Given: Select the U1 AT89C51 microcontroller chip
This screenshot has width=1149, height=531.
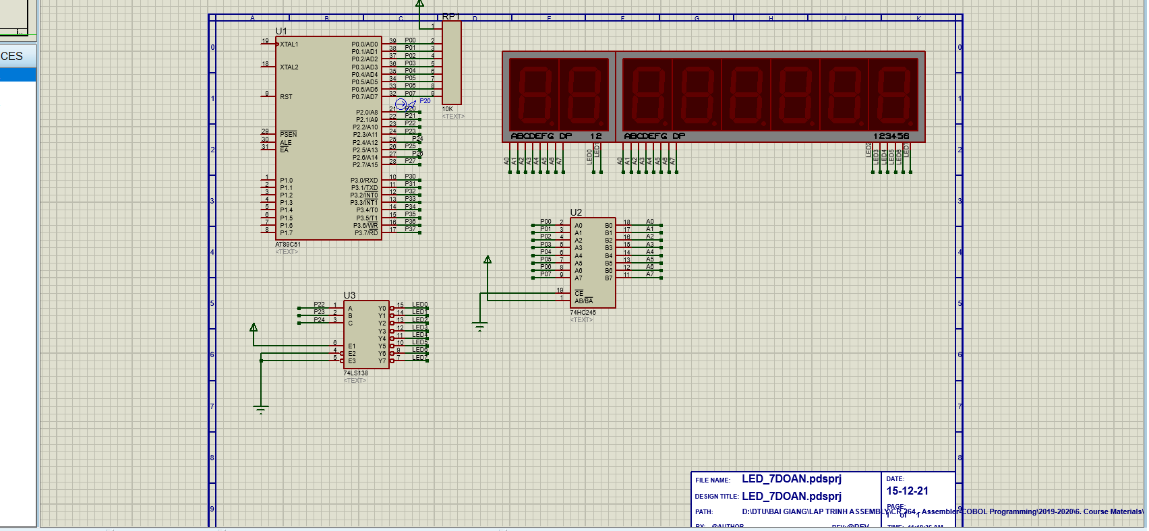Looking at the screenshot, I should 328,138.
